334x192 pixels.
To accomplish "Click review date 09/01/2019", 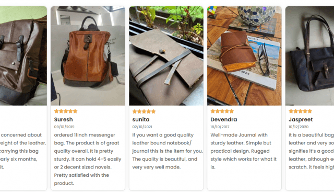I will click(x=64, y=127).
